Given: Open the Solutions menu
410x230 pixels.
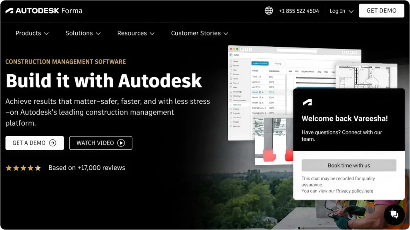Looking at the screenshot, I should click(x=83, y=33).
